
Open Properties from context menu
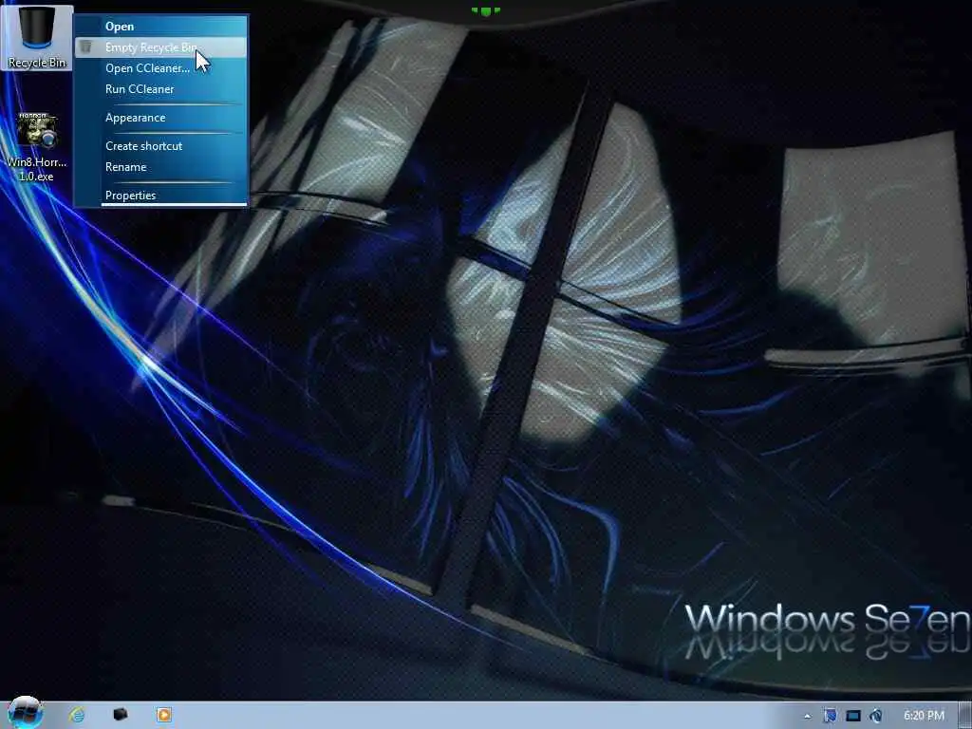160,196
